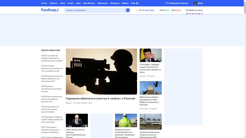
Task: Click the worker in yellow jacket thumbnail
Action: point(126,120)
